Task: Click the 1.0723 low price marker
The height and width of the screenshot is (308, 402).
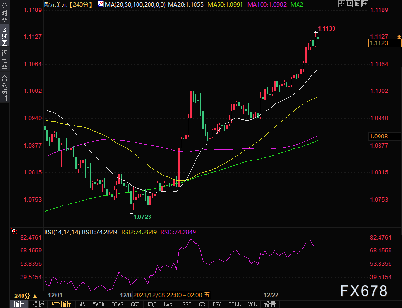Action: click(x=141, y=217)
